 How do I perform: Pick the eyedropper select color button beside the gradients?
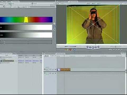55,23
